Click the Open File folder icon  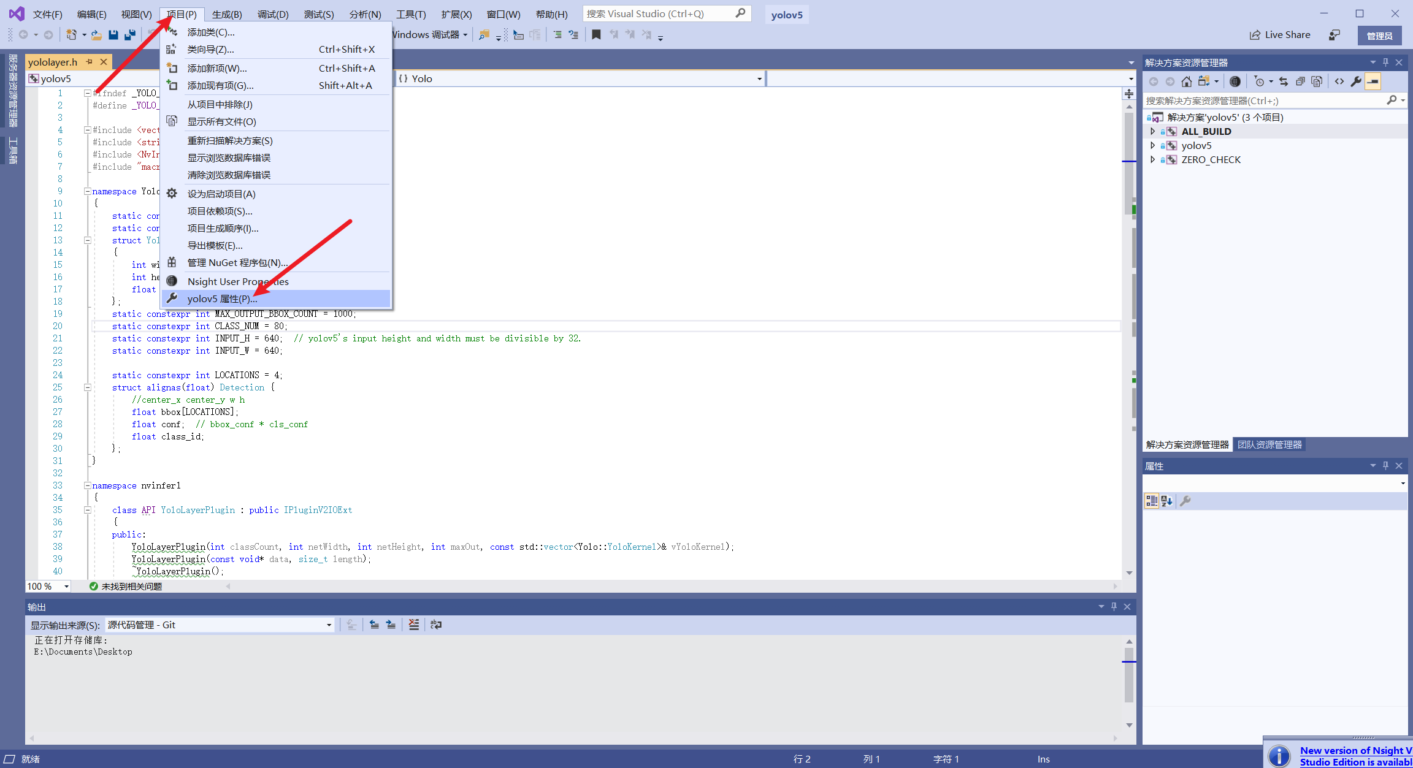(96, 35)
